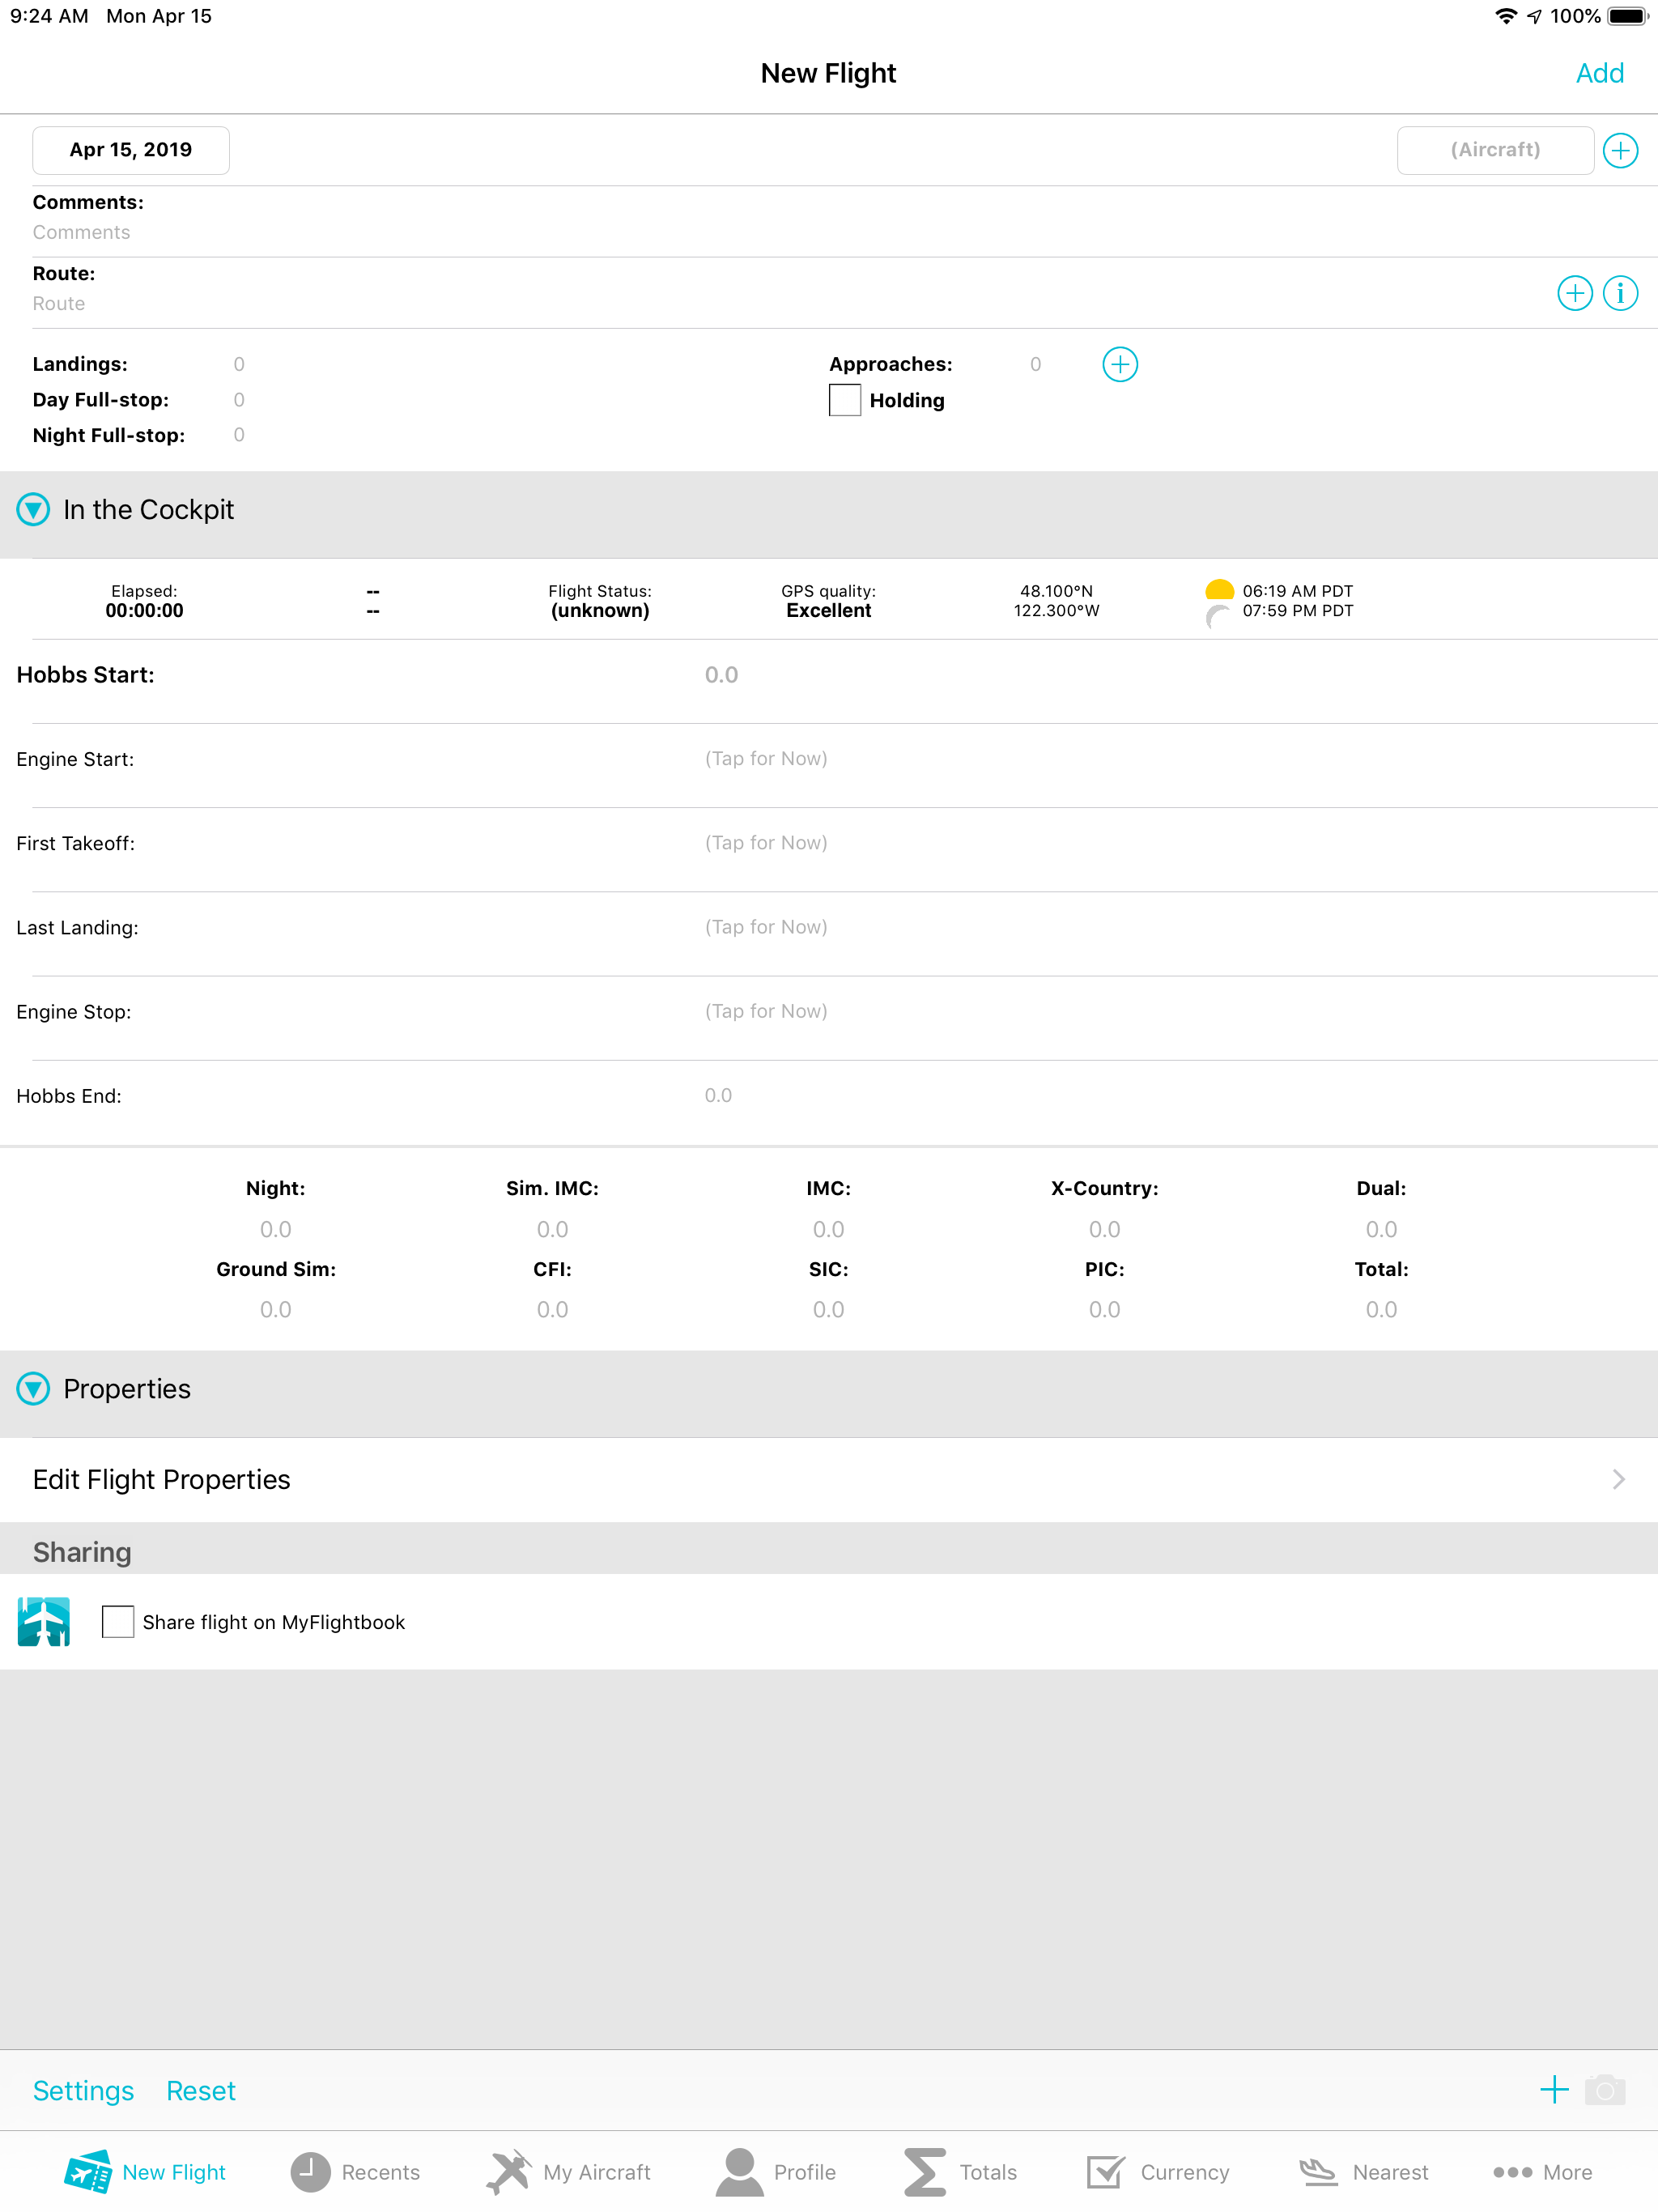1658x2212 pixels.
Task: Collapse the In the Cockpit section
Action: click(33, 510)
